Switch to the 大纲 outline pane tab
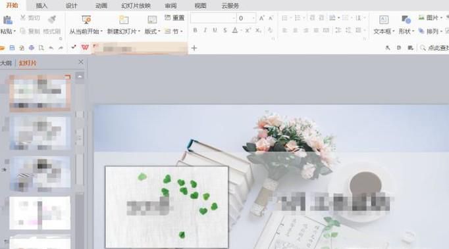The height and width of the screenshot is (249, 449). coord(6,63)
